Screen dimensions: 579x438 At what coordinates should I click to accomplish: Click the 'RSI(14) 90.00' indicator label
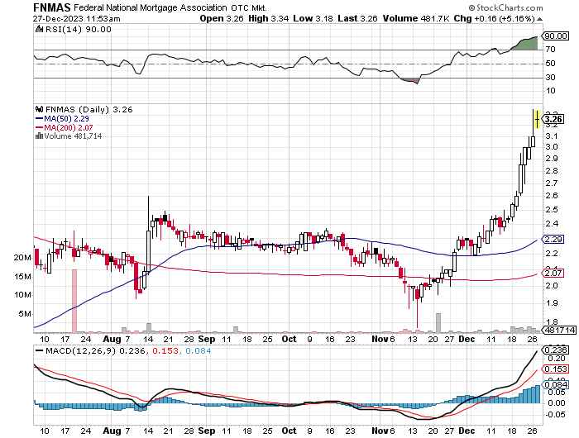click(x=78, y=29)
